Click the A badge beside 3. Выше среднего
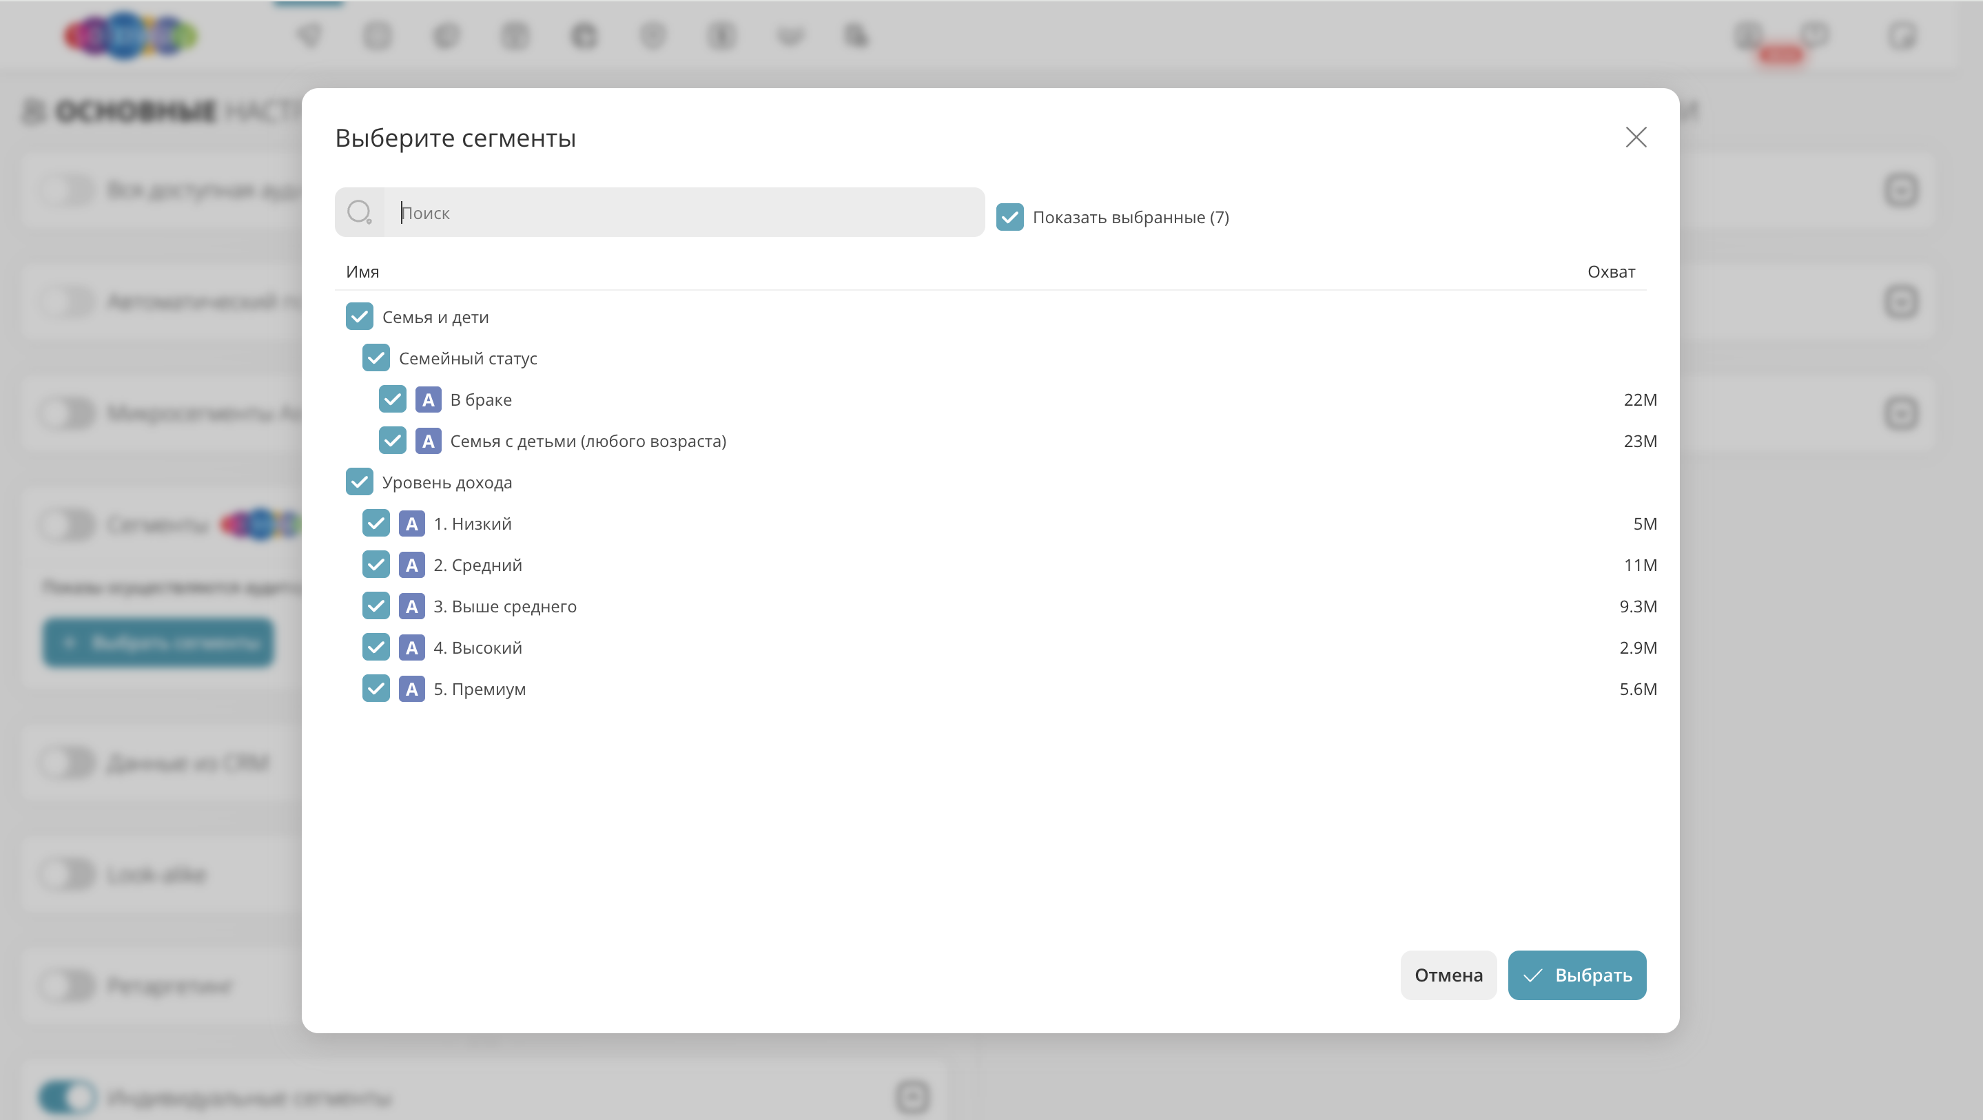This screenshot has height=1120, width=1983. coord(412,607)
